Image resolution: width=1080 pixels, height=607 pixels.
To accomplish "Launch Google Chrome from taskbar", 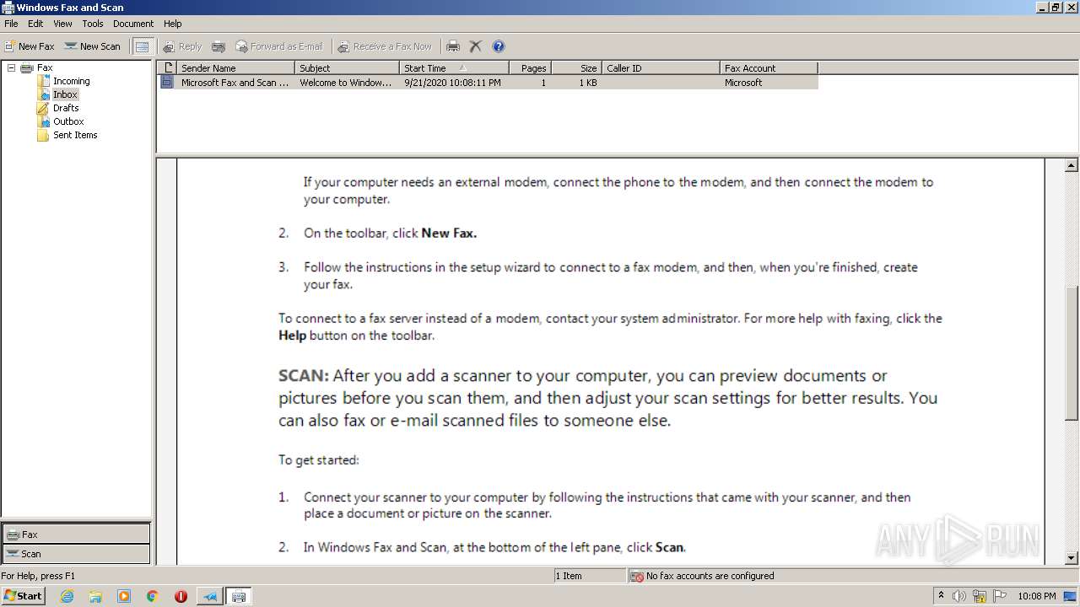I will point(153,596).
